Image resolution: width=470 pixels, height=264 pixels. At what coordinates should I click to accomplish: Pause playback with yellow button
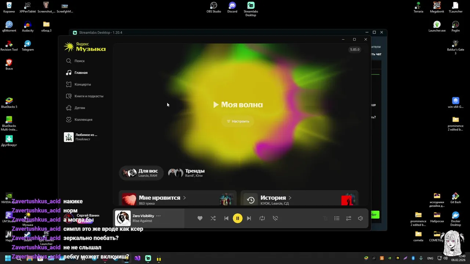click(238, 218)
